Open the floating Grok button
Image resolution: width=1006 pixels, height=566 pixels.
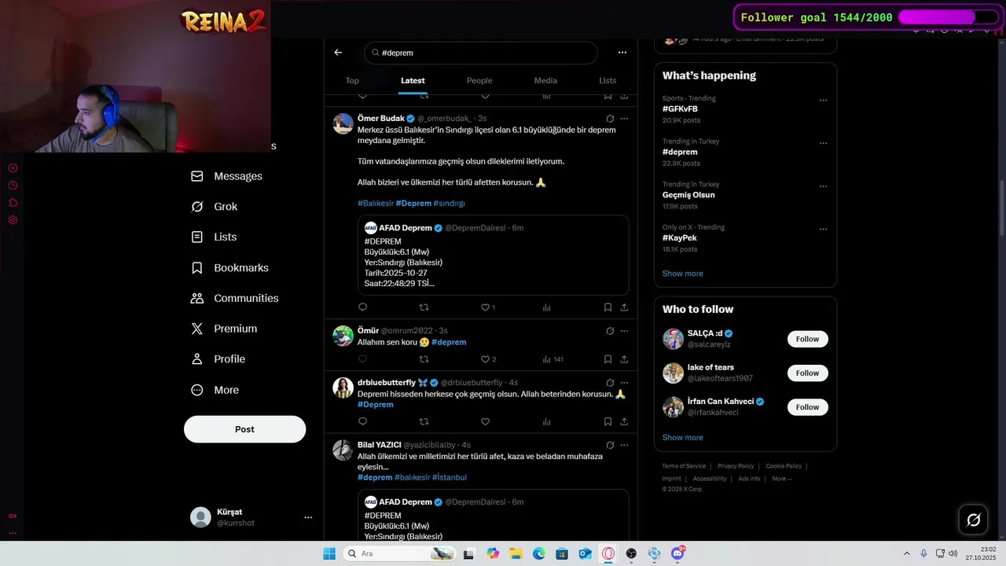[x=973, y=520]
